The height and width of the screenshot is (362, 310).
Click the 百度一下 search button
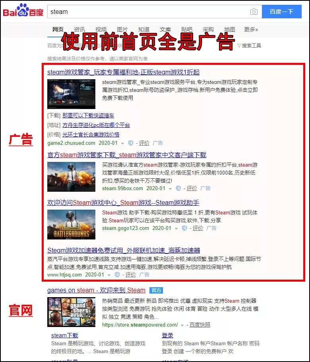[282, 12]
